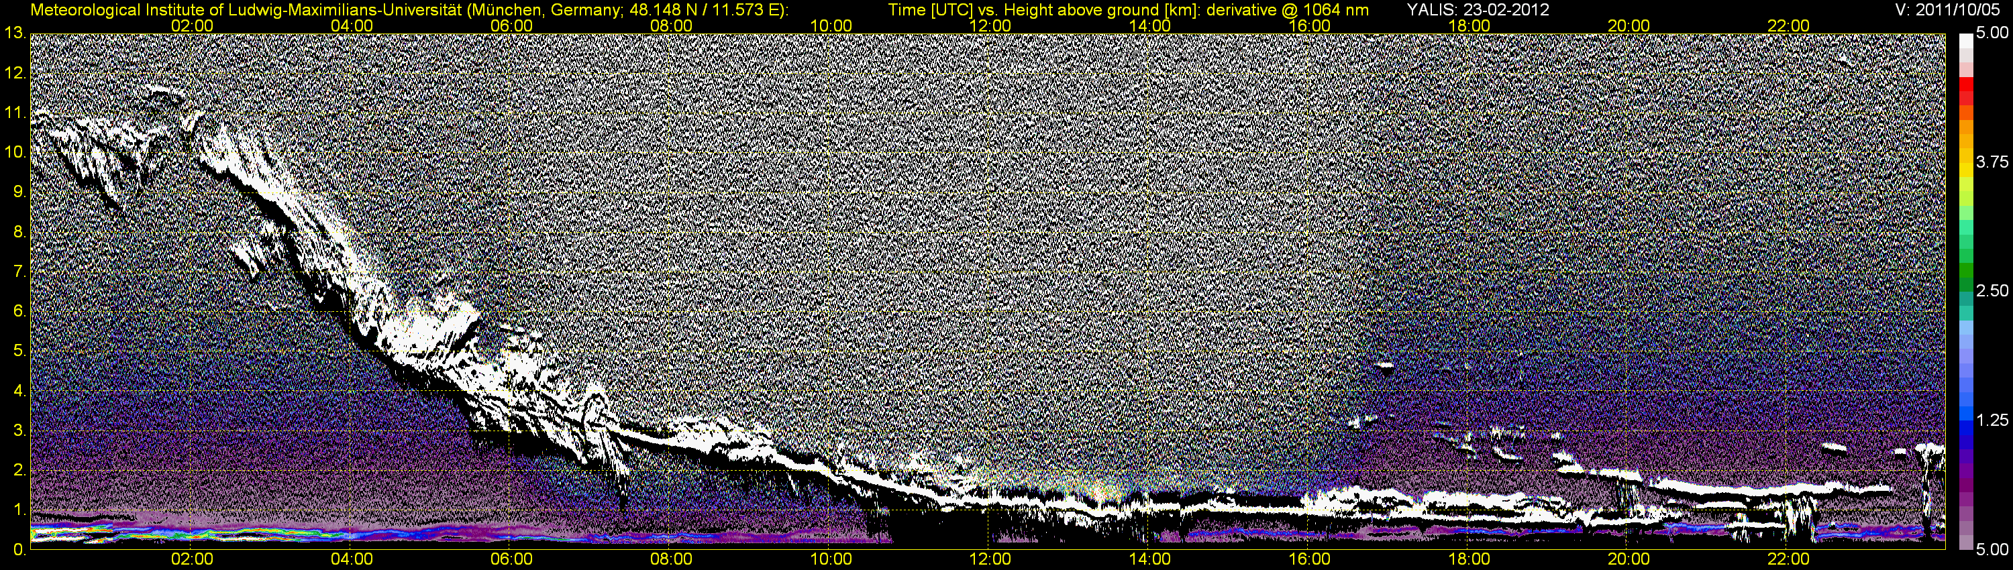Screen dimensions: 2013x570
Task: Click the 8 km height axis label
Action: coord(19,232)
